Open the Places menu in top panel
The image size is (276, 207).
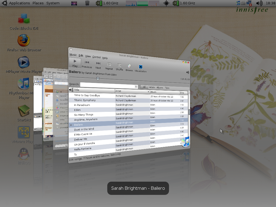(x=38, y=3)
